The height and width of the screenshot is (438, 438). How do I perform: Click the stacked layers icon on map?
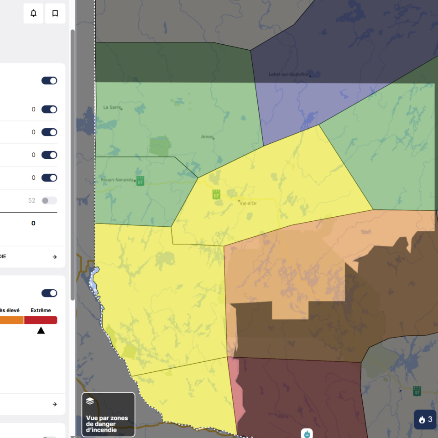(x=90, y=401)
